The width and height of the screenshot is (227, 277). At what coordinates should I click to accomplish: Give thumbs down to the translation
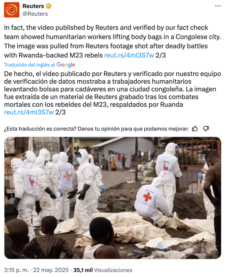(206, 129)
